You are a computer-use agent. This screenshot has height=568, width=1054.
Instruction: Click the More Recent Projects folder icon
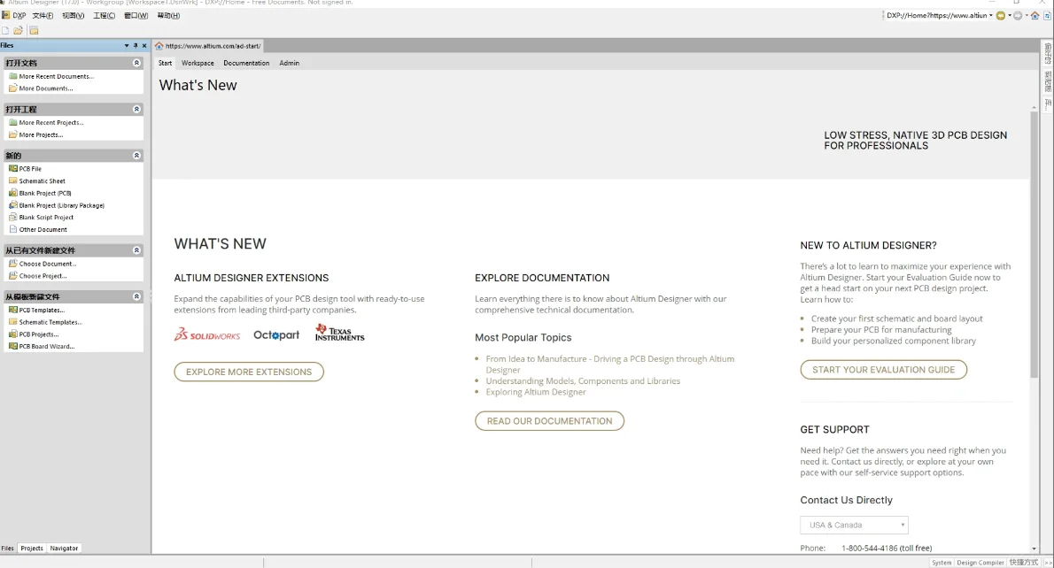pyautogui.click(x=12, y=122)
